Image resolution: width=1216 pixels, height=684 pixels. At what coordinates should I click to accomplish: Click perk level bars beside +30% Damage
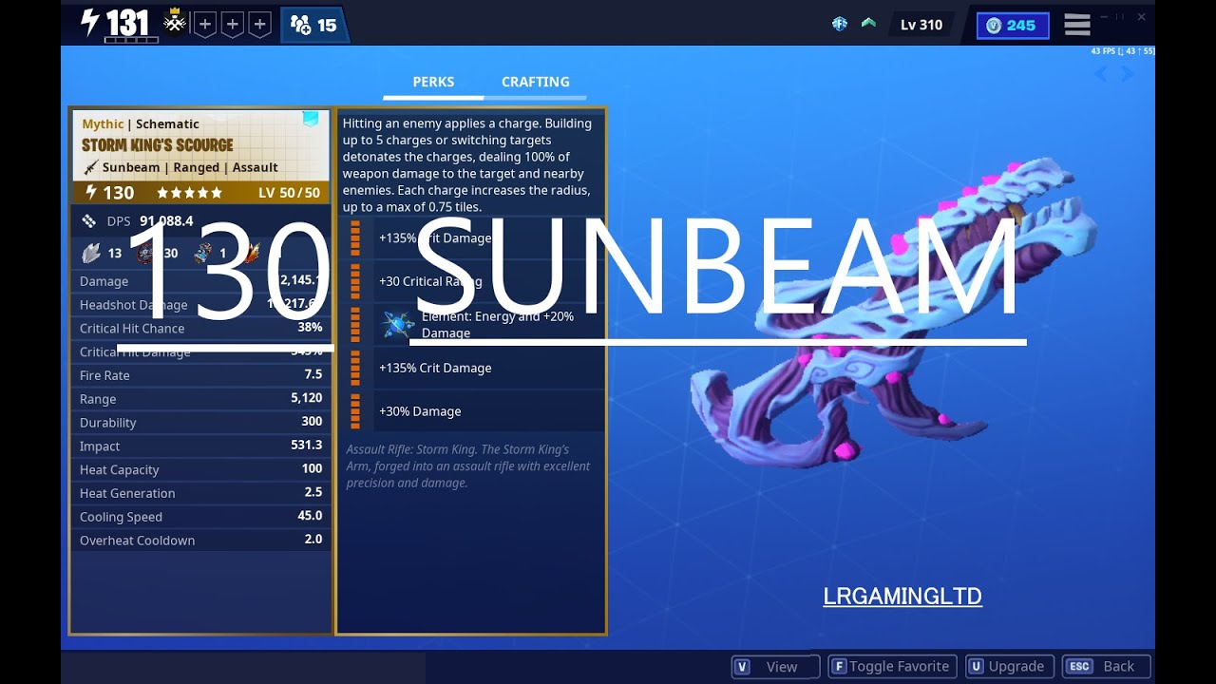(x=355, y=411)
